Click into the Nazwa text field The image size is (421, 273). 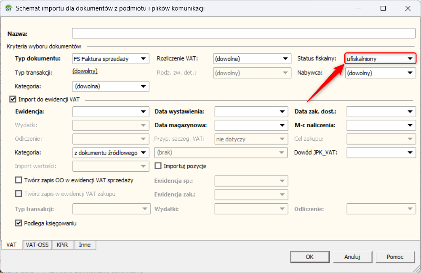(x=243, y=34)
